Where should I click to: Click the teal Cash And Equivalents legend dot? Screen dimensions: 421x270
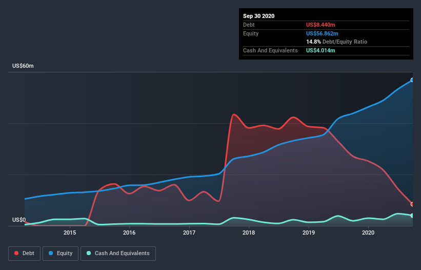point(89,253)
